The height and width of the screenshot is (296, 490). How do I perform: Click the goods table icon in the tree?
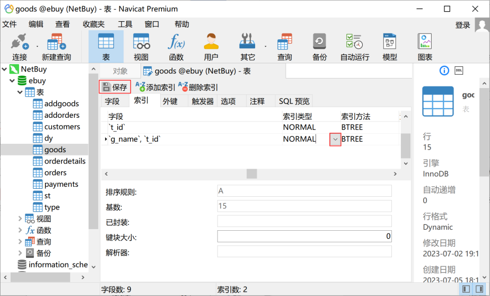(x=38, y=150)
